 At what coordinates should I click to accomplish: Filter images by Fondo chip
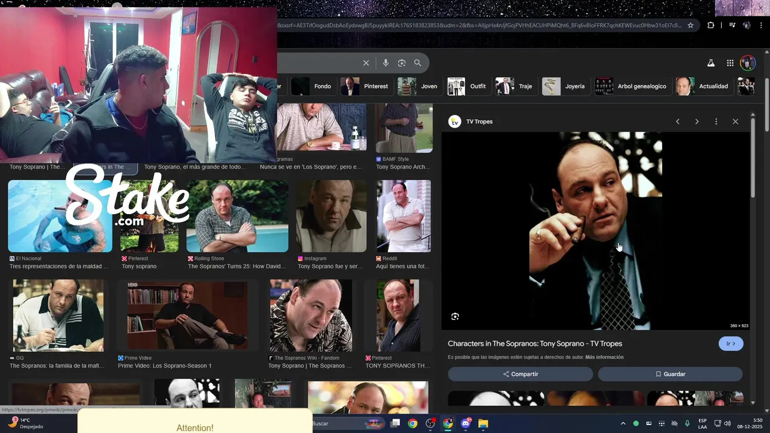pos(312,86)
